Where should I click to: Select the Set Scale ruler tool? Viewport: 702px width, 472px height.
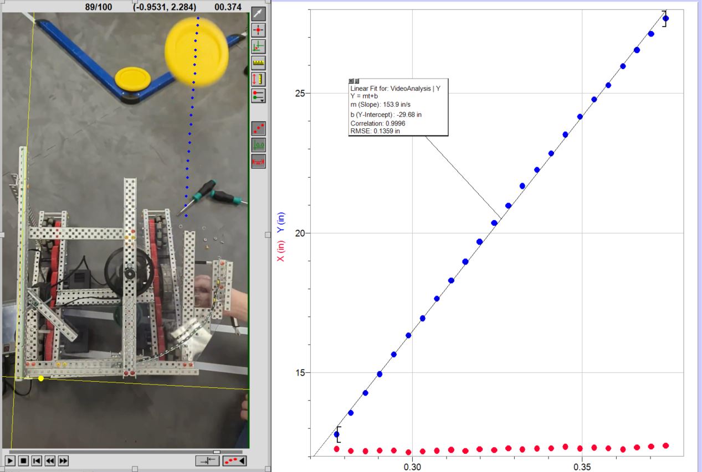tap(258, 63)
